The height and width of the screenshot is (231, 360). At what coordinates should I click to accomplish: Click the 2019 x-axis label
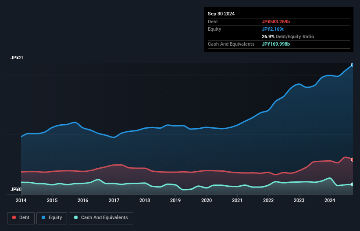tap(175, 200)
